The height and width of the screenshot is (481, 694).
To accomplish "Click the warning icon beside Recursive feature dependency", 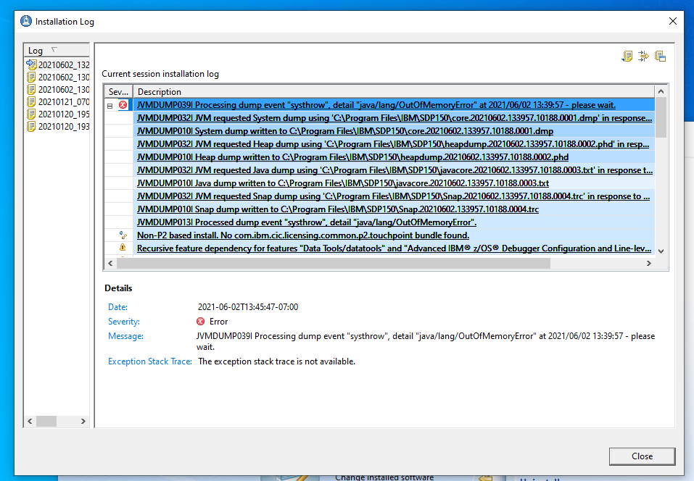I will 123,248.
